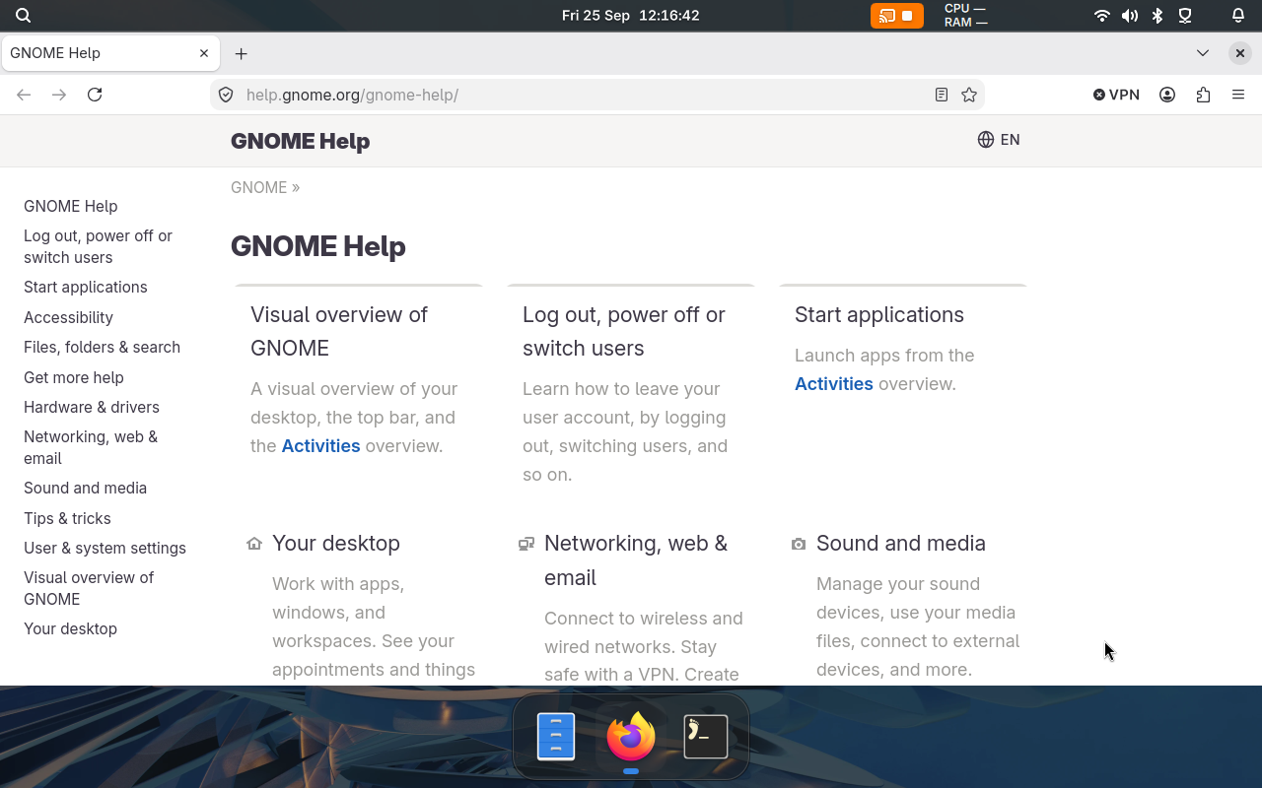Open a new browser tab

[x=241, y=54]
